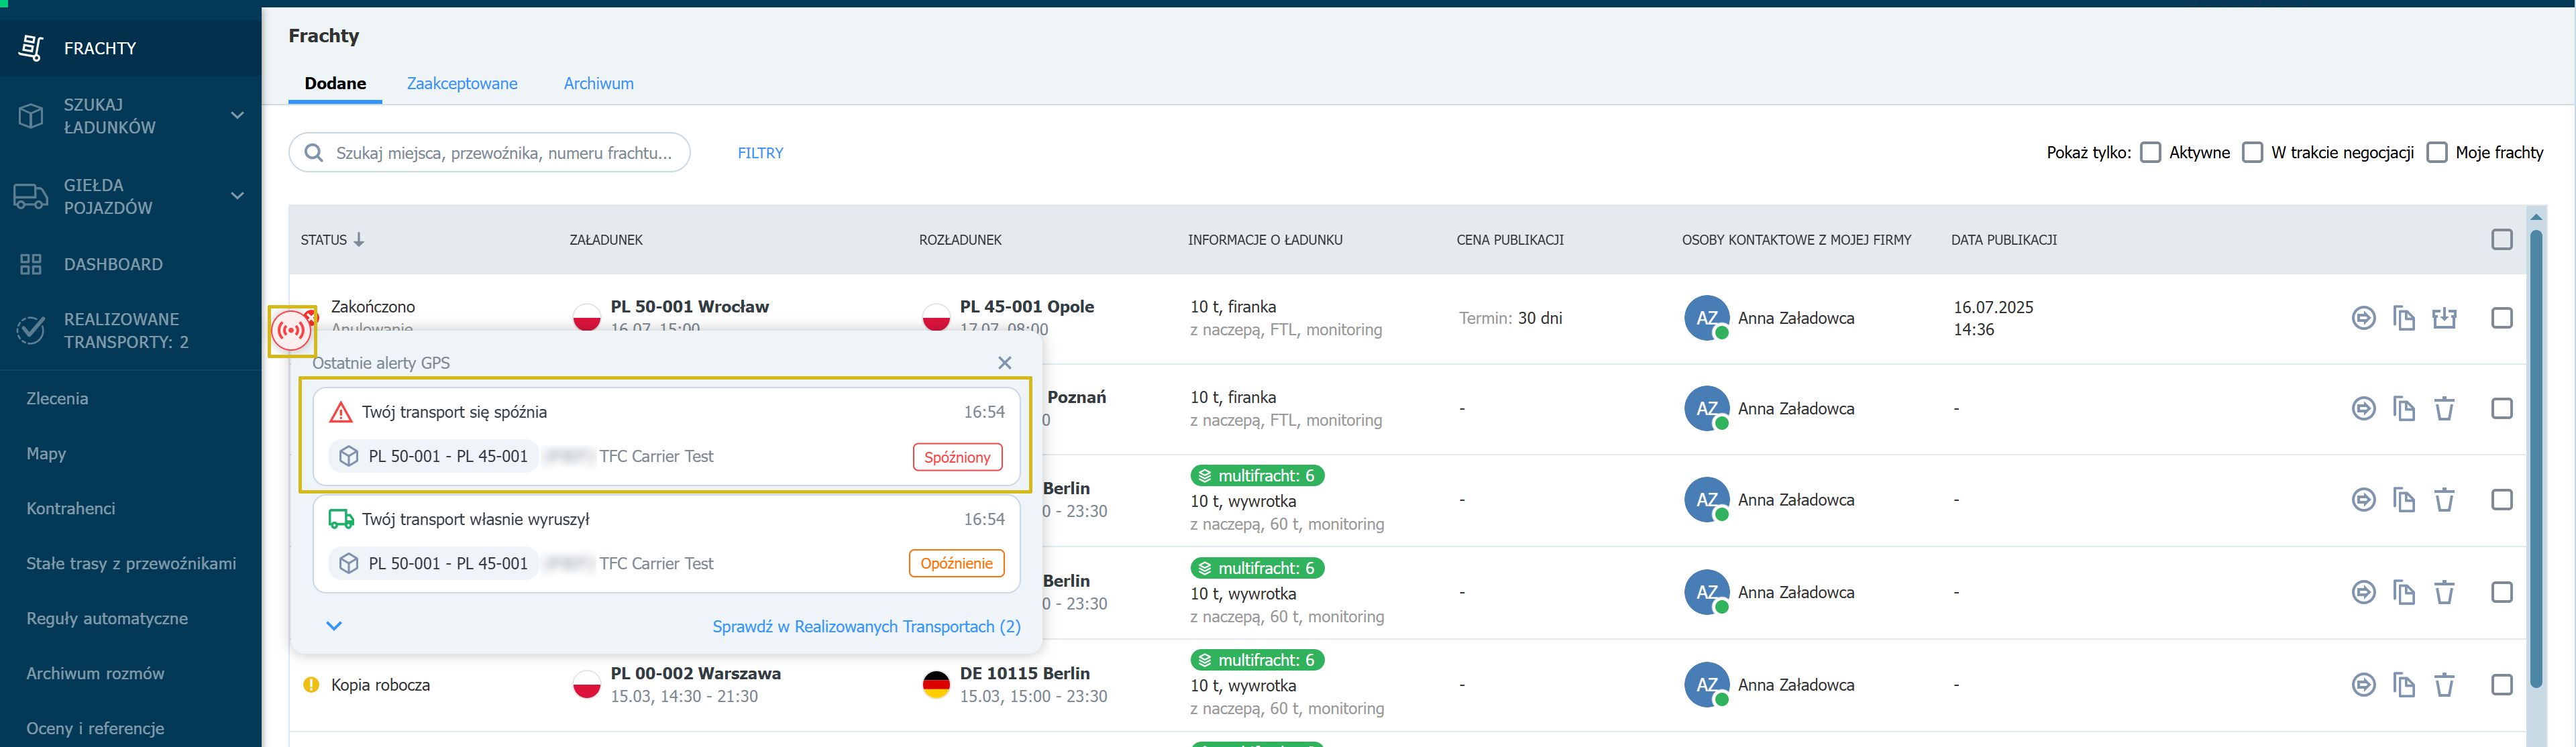Open Kontrahenci in the sidebar

pos(70,509)
